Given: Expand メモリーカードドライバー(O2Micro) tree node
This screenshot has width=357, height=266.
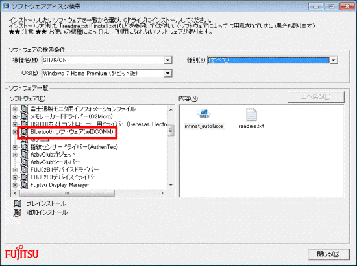Looking at the screenshot, I should pyautogui.click(x=15, y=116).
